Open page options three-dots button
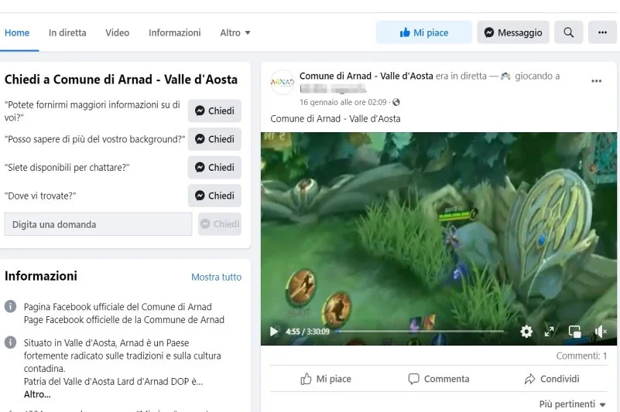This screenshot has height=412, width=620. pos(602,32)
